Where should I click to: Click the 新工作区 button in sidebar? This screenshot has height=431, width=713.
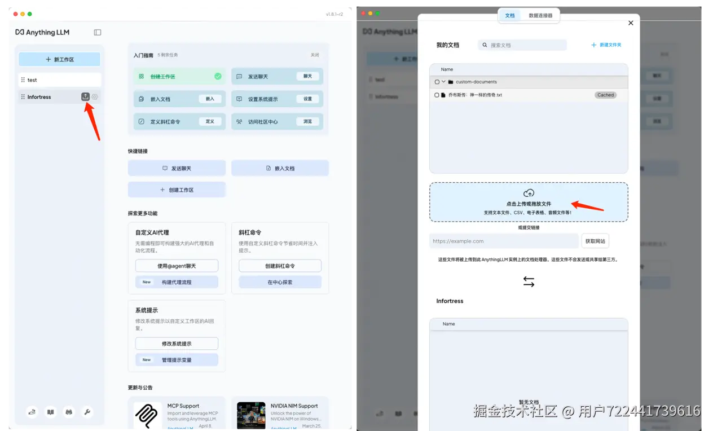click(59, 59)
